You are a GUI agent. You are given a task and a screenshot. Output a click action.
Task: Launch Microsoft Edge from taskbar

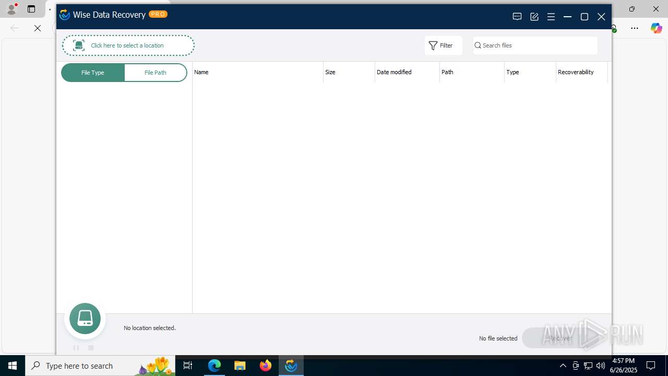click(214, 366)
